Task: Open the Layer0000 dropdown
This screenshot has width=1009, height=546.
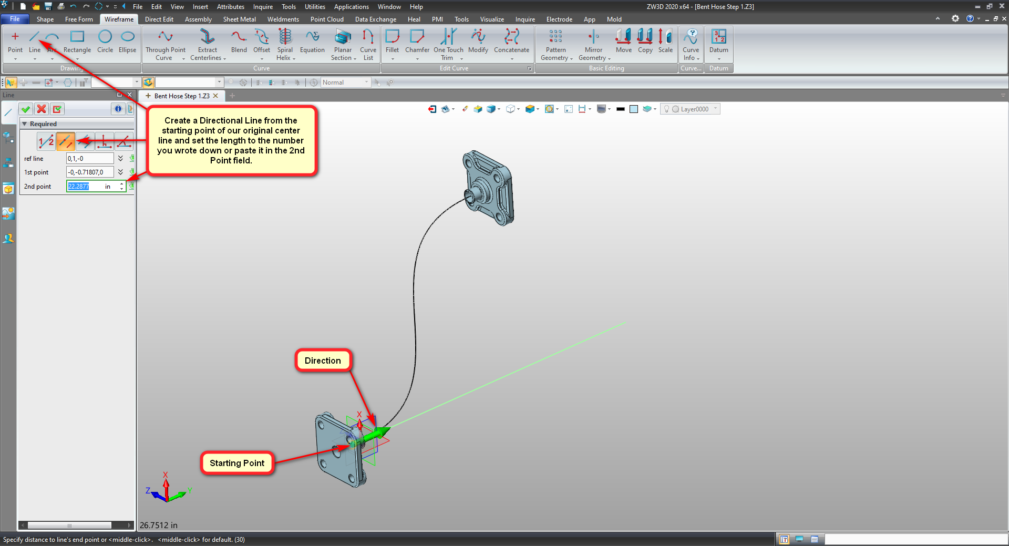Action: pos(715,109)
